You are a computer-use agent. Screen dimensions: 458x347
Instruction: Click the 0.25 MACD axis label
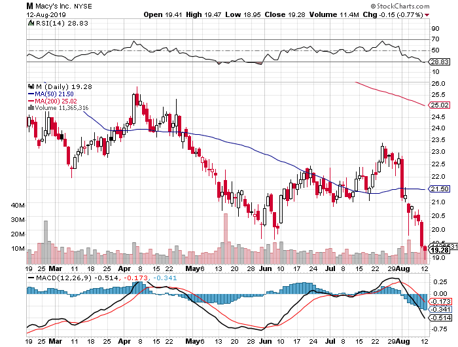[440, 282]
